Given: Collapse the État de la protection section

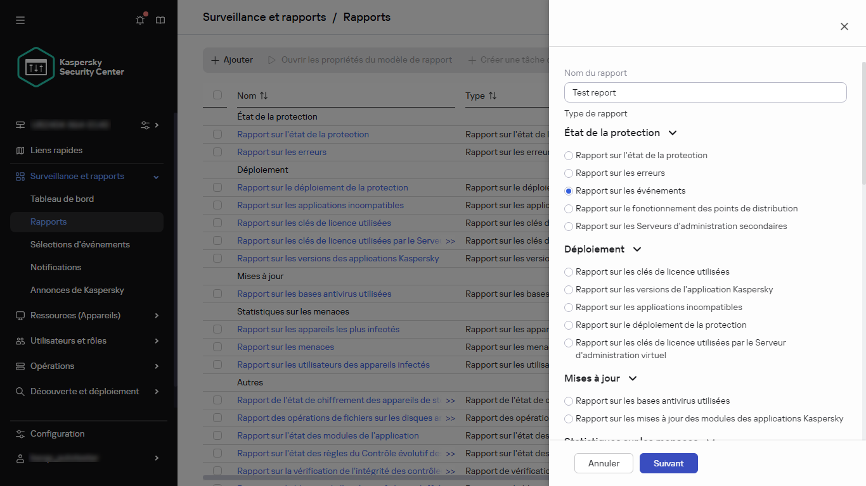Looking at the screenshot, I should click(x=673, y=133).
